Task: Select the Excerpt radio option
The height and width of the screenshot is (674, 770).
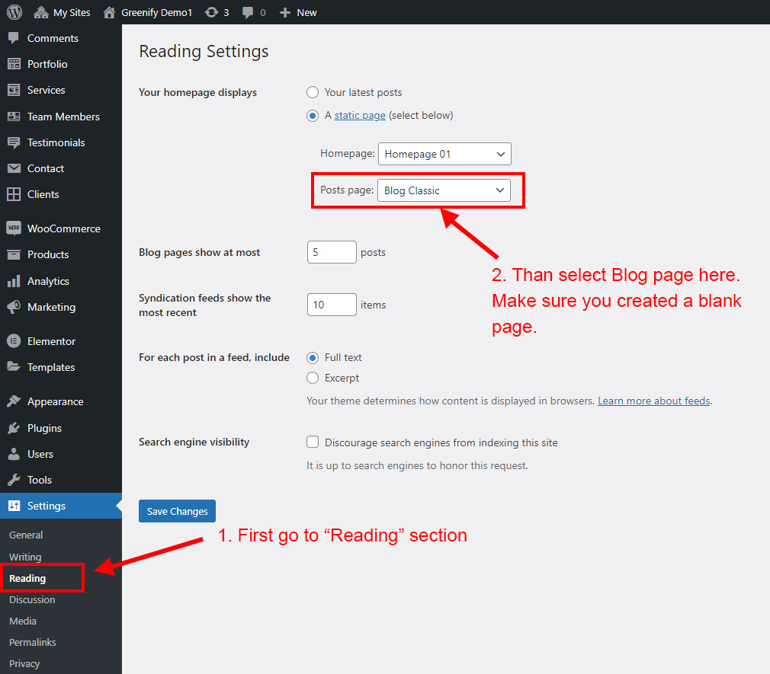Action: [313, 378]
